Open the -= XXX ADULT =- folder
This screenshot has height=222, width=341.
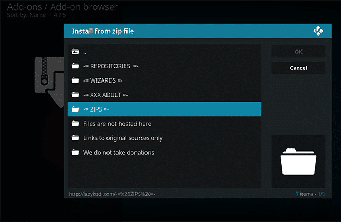[164, 95]
